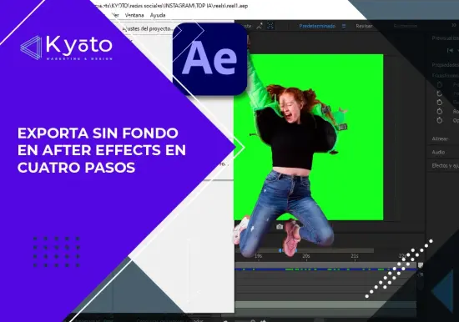Open the Ayuda menu
459x322 pixels.
(158, 15)
